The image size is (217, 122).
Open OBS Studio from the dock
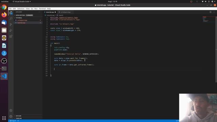4,61
